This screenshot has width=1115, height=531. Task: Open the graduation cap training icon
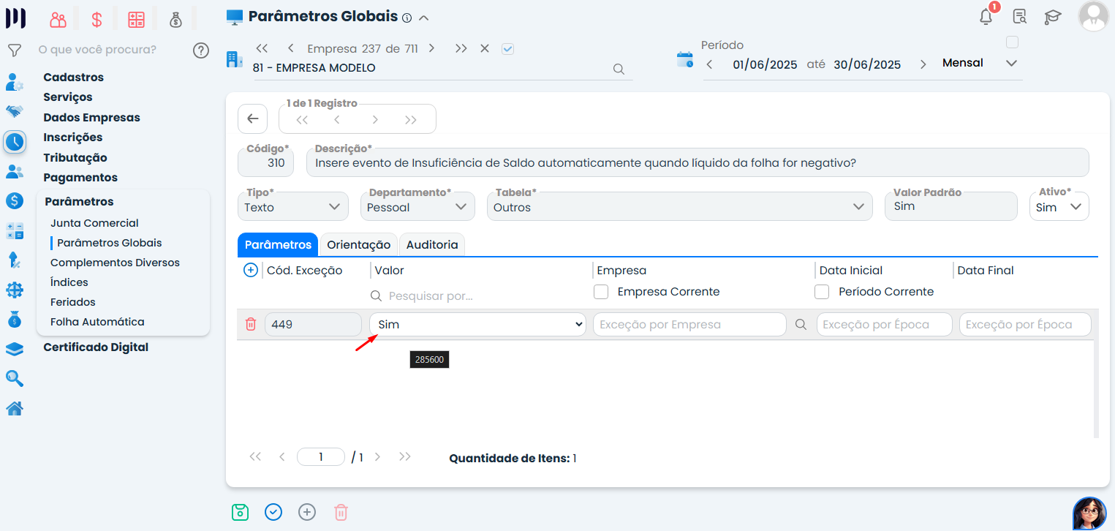coord(1053,17)
